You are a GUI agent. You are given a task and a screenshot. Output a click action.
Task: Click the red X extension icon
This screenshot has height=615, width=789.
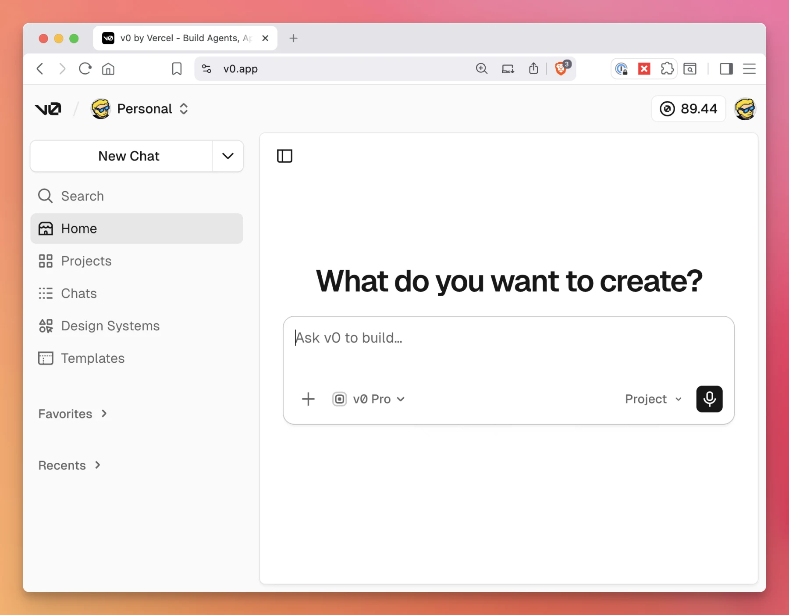644,69
